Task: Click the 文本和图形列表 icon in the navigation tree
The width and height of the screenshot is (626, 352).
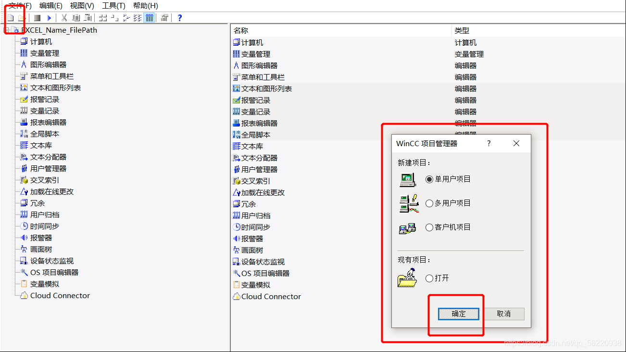Action: tap(24, 88)
